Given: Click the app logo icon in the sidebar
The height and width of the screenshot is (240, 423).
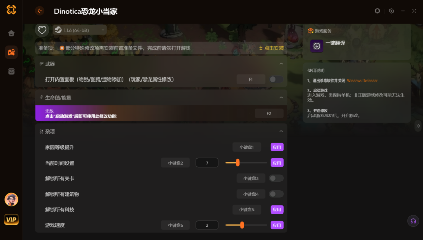Looking at the screenshot, I should [11, 10].
